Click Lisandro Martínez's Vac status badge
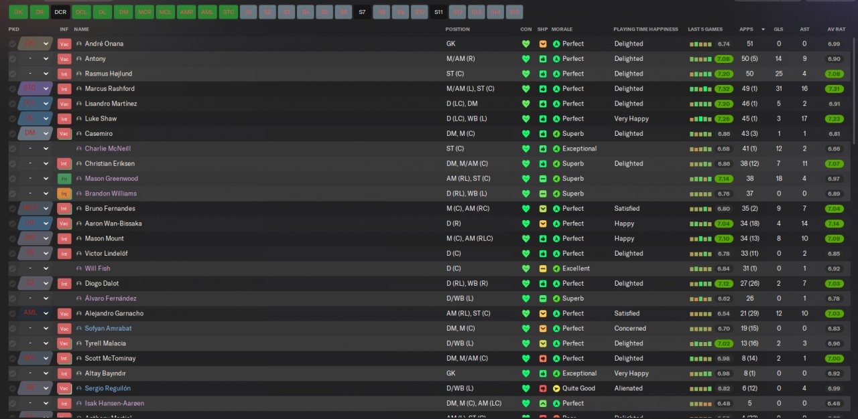 click(64, 104)
